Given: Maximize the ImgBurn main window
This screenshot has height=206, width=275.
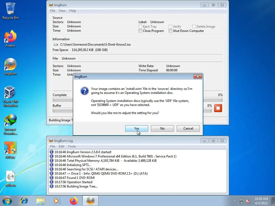Looking at the screenshot, I should tap(213, 5).
